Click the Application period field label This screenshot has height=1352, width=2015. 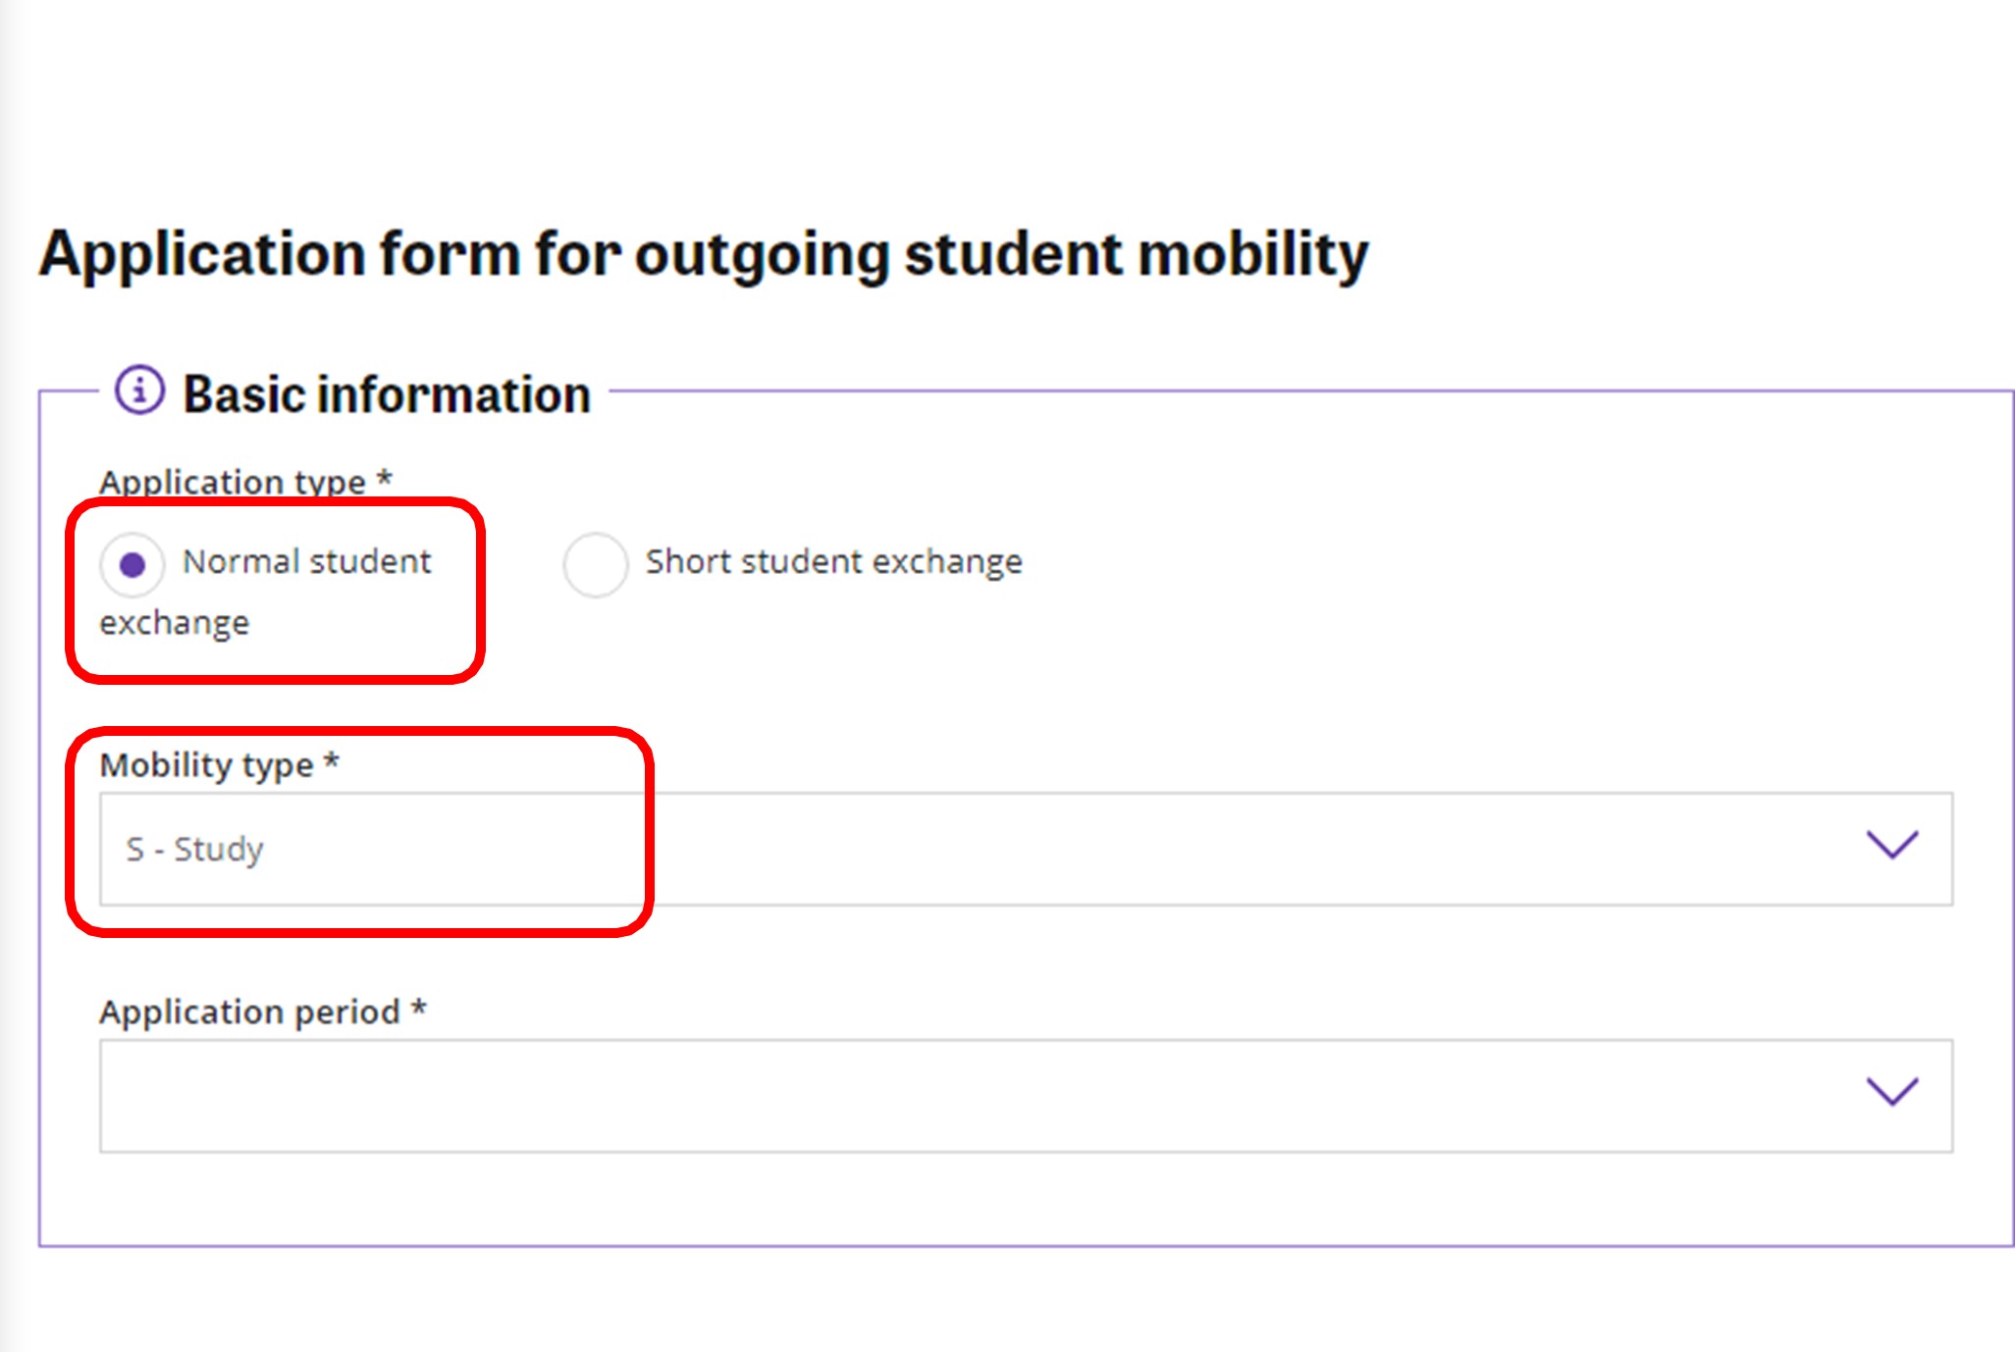coord(249,1012)
